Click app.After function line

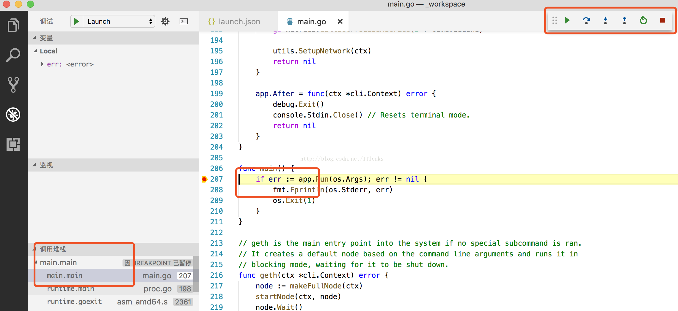pos(346,94)
